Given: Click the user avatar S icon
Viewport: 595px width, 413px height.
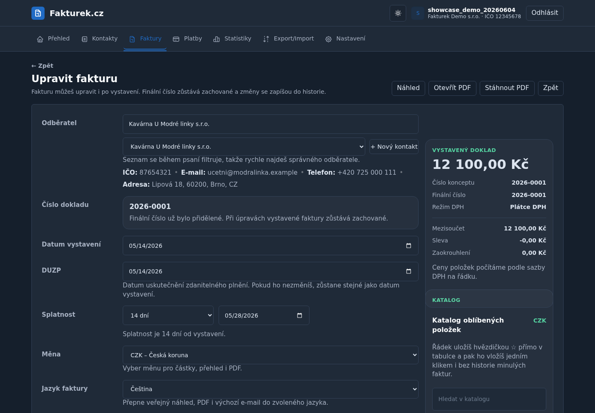Looking at the screenshot, I should tap(418, 13).
